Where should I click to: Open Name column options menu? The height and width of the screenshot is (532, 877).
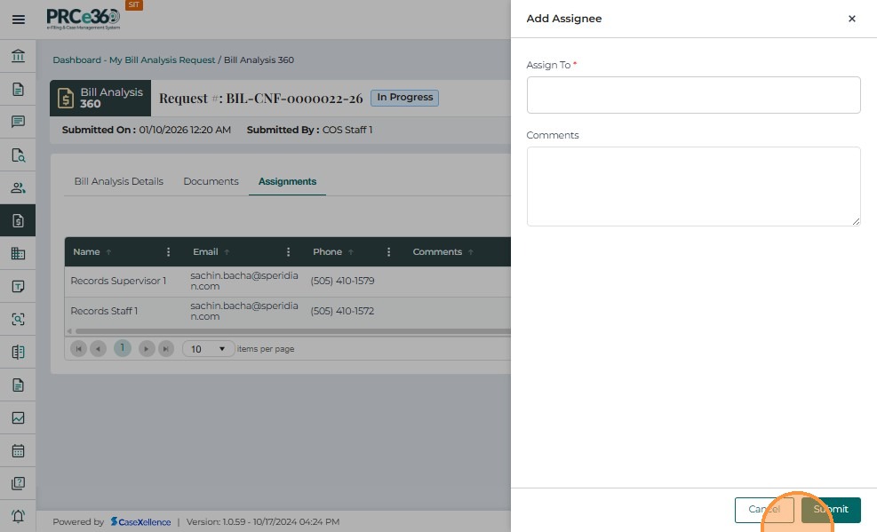tap(168, 252)
